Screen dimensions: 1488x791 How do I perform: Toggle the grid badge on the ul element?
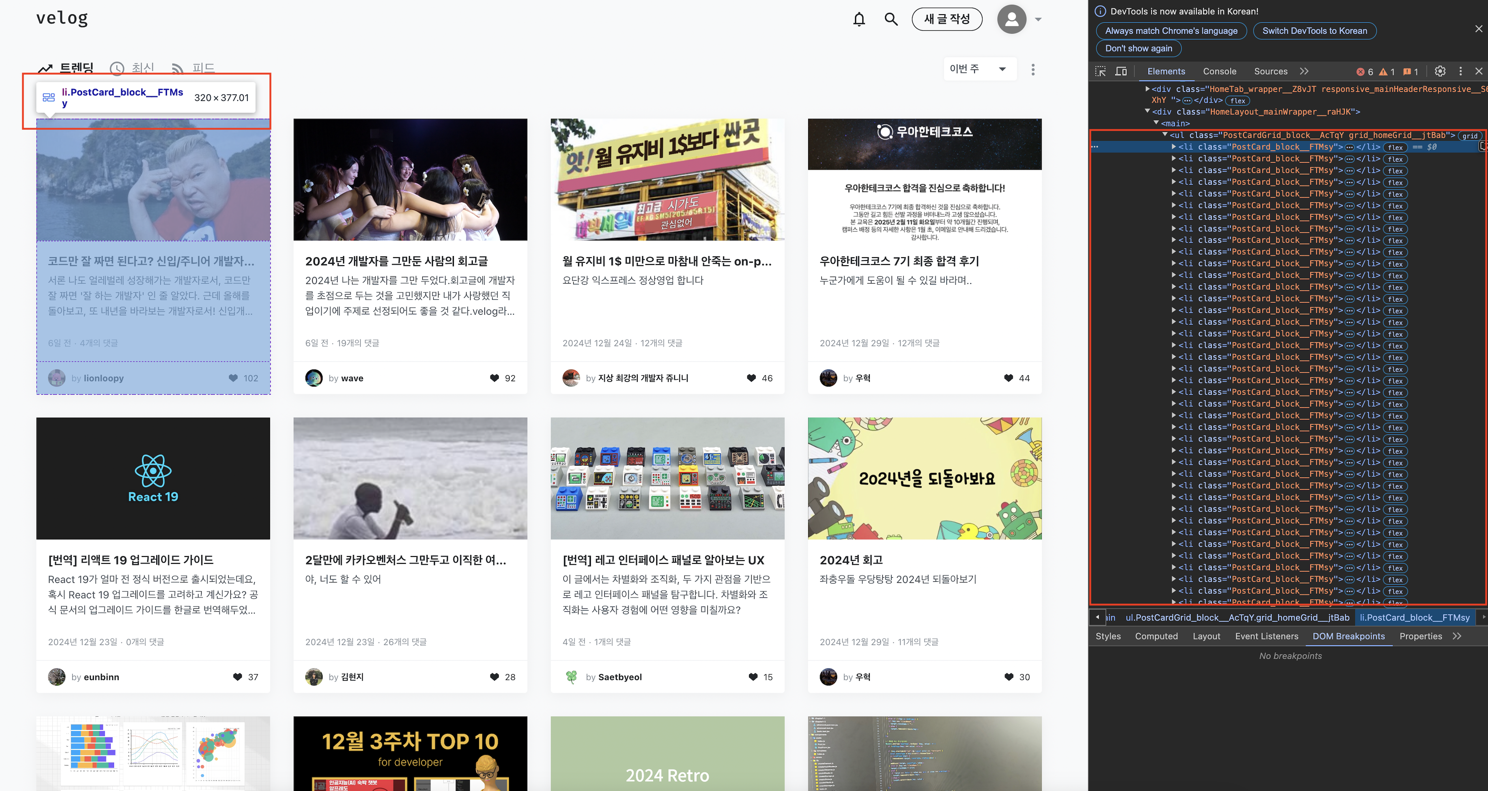(x=1469, y=136)
